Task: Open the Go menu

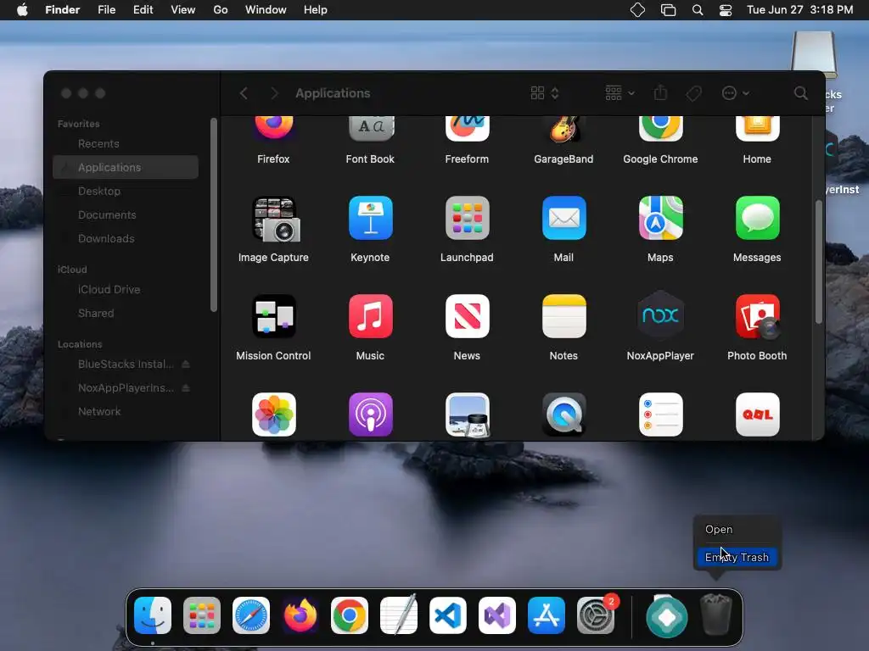Action: click(221, 10)
